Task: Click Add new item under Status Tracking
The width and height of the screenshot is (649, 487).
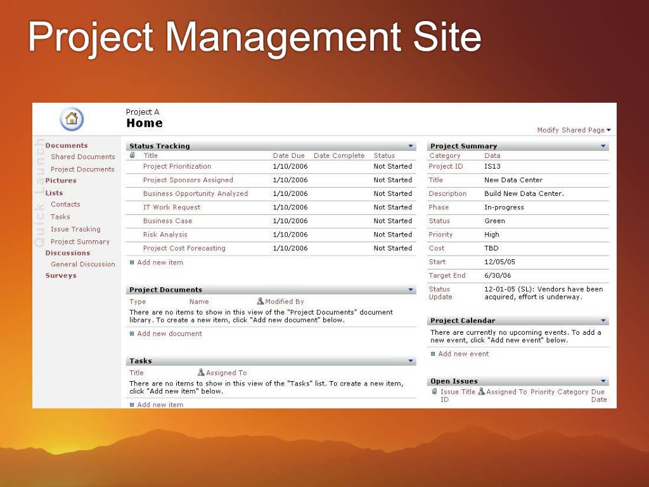Action: (160, 263)
